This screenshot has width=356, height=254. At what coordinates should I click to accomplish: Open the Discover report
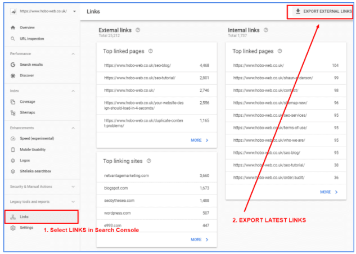pos(27,75)
